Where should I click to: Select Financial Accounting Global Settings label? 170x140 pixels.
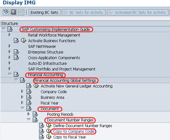[65, 81]
